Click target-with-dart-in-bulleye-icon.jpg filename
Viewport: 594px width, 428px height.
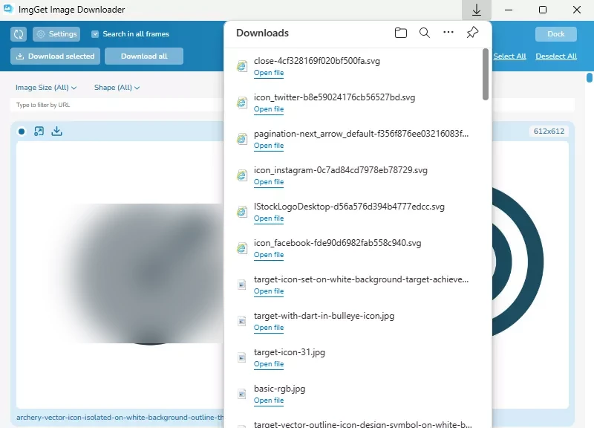[324, 316]
